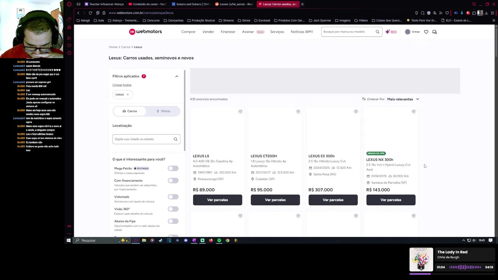Select Motos vehicle type

(x=163, y=111)
